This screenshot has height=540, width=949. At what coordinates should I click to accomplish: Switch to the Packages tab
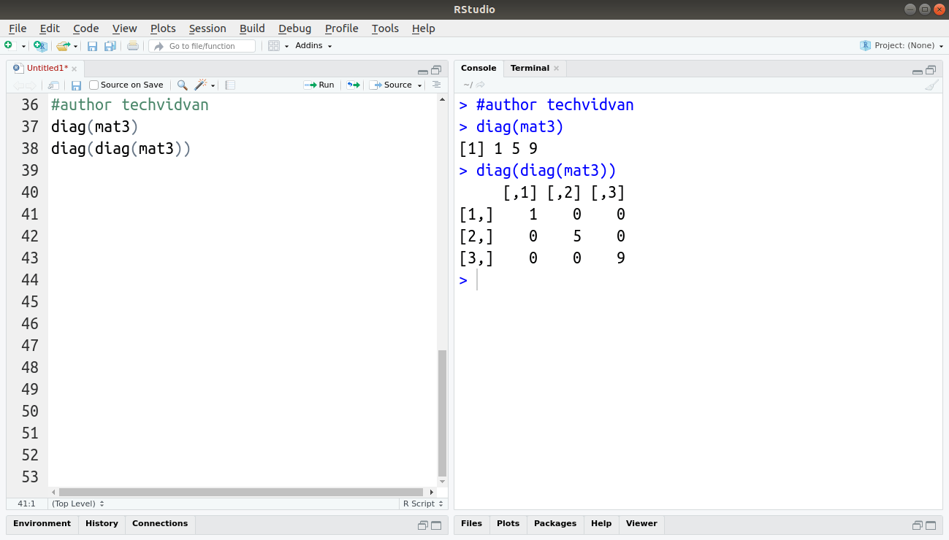pos(554,523)
